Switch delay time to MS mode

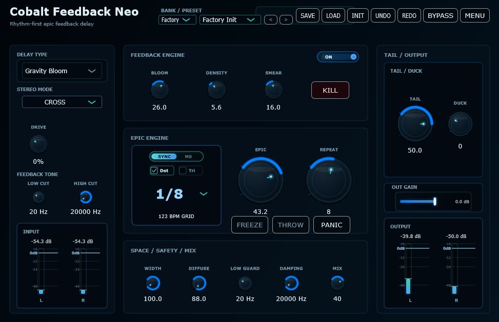coord(188,157)
